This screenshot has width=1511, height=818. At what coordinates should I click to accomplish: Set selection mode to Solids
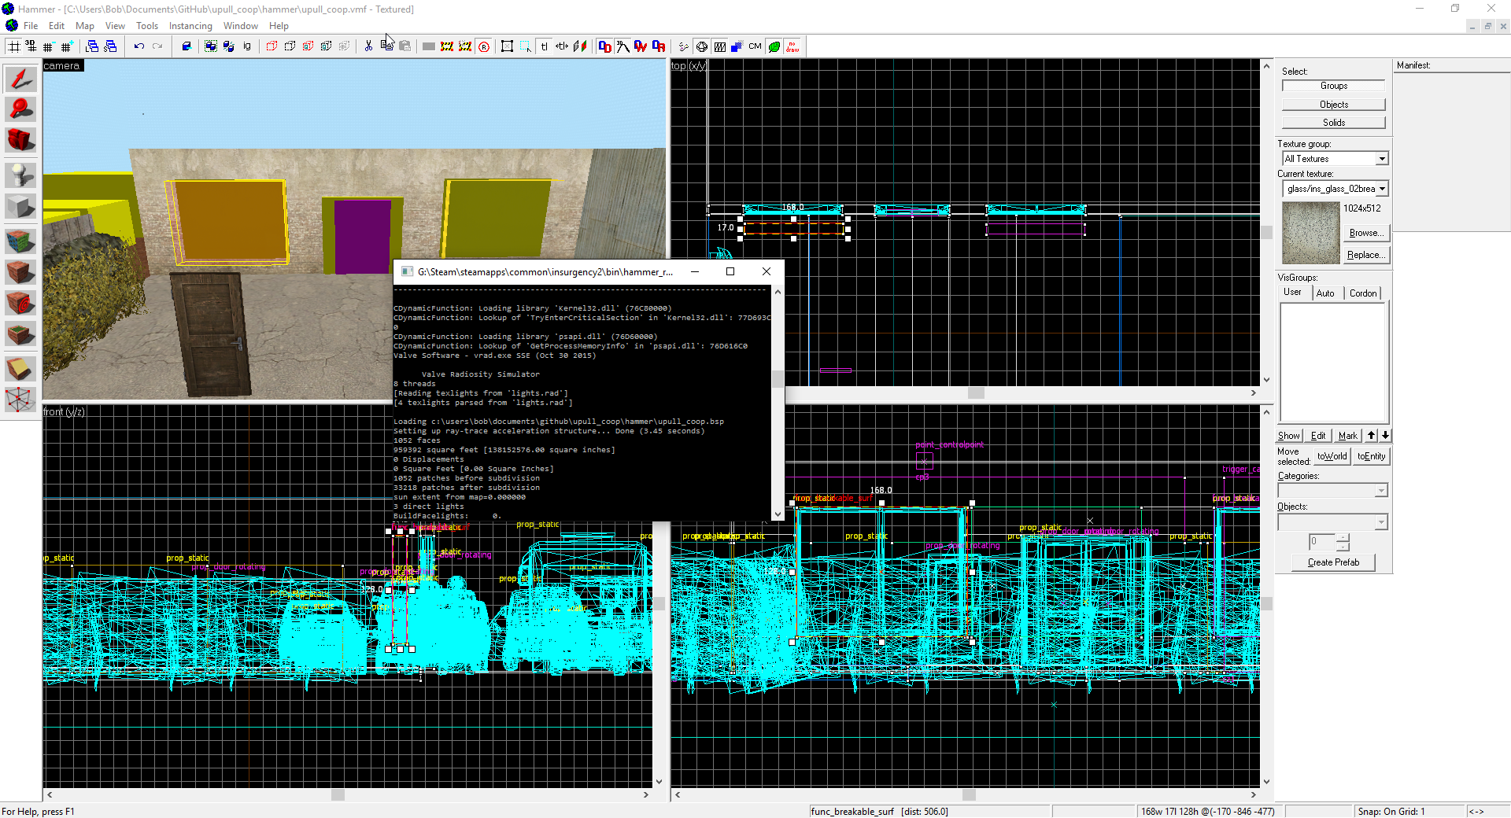point(1333,123)
